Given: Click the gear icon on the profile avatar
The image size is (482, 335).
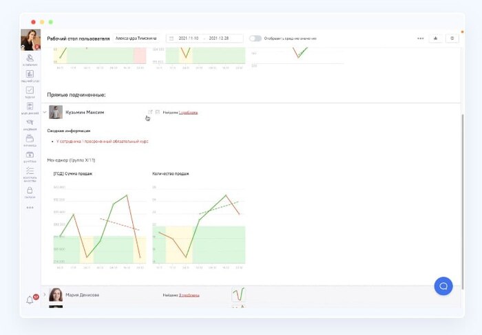Looking at the screenshot, I should pos(23,47).
